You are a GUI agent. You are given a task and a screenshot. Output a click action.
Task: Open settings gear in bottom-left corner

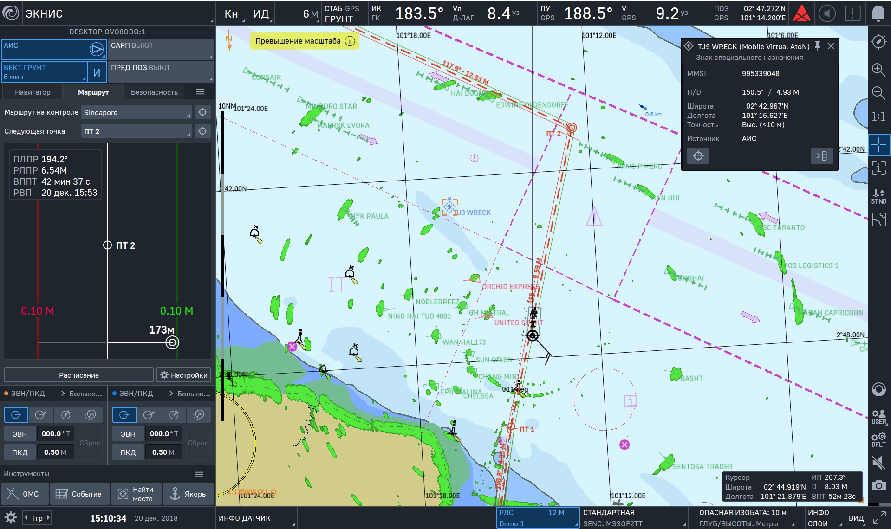click(x=10, y=518)
